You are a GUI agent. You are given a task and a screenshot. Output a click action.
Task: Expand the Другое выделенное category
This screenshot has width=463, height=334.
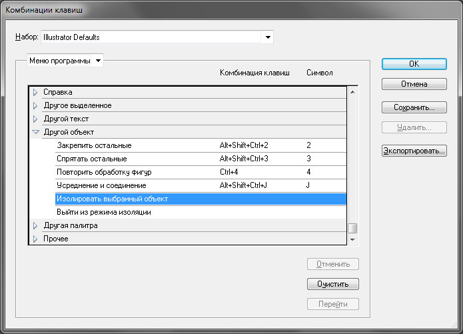tap(35, 105)
